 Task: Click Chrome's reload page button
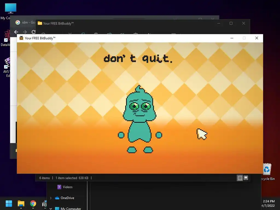point(33,32)
